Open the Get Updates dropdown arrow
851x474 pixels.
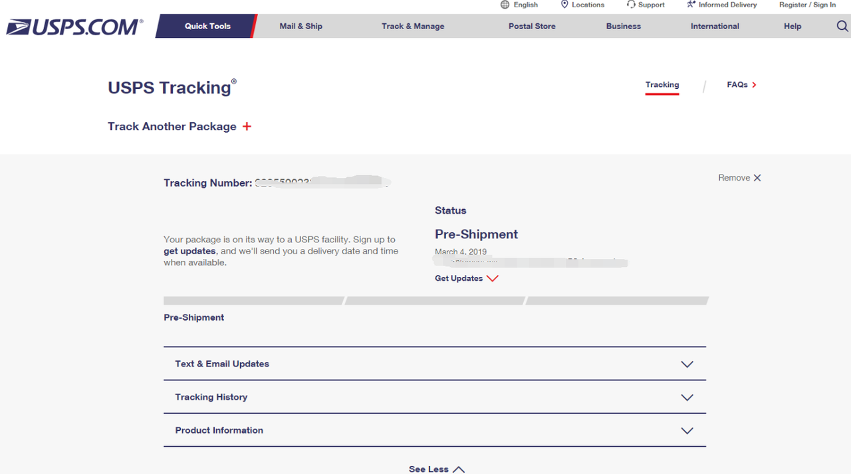(x=492, y=279)
